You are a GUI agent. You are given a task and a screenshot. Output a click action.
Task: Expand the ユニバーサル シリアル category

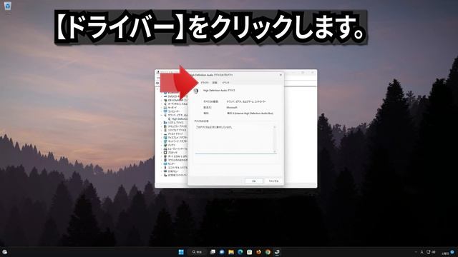point(161,168)
